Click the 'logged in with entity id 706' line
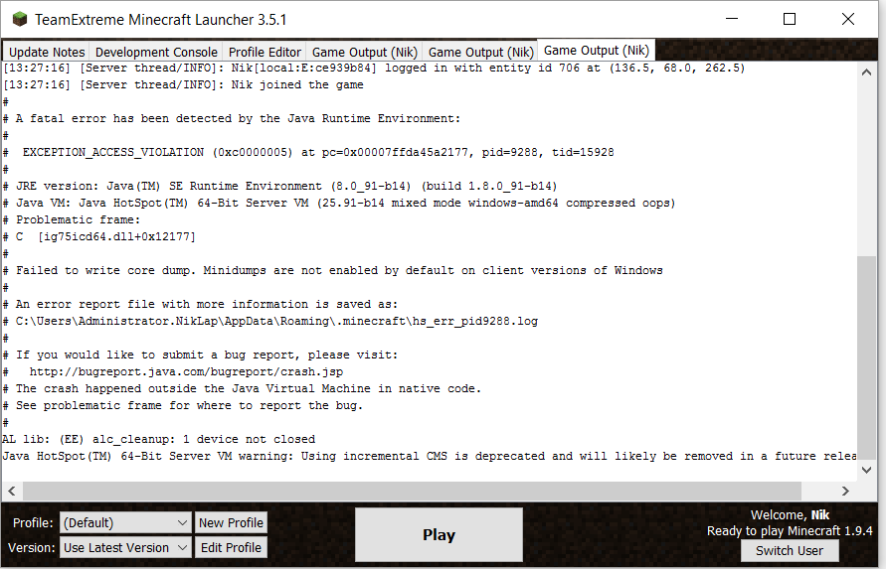Screen dimensions: 886x569 pyautogui.click(x=374, y=68)
